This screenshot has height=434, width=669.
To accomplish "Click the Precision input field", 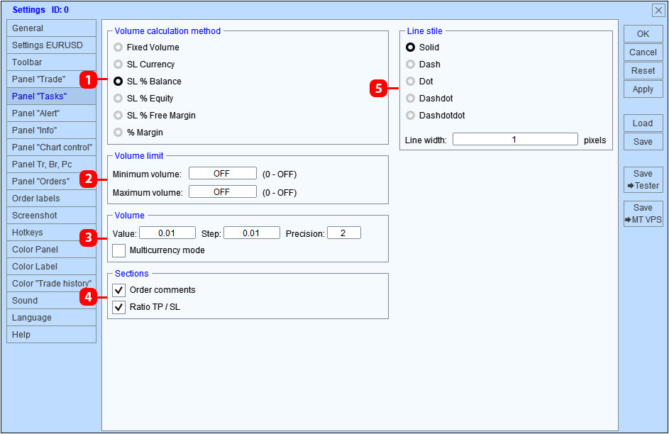I will [344, 233].
